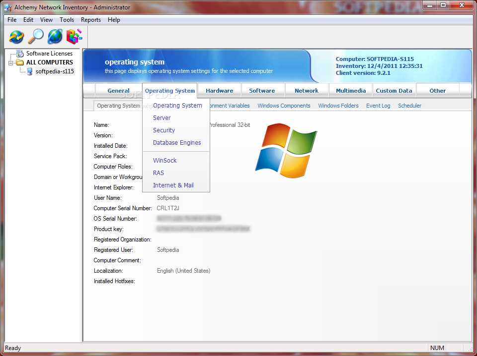Click the Registered User value Softpedia

tap(168, 250)
